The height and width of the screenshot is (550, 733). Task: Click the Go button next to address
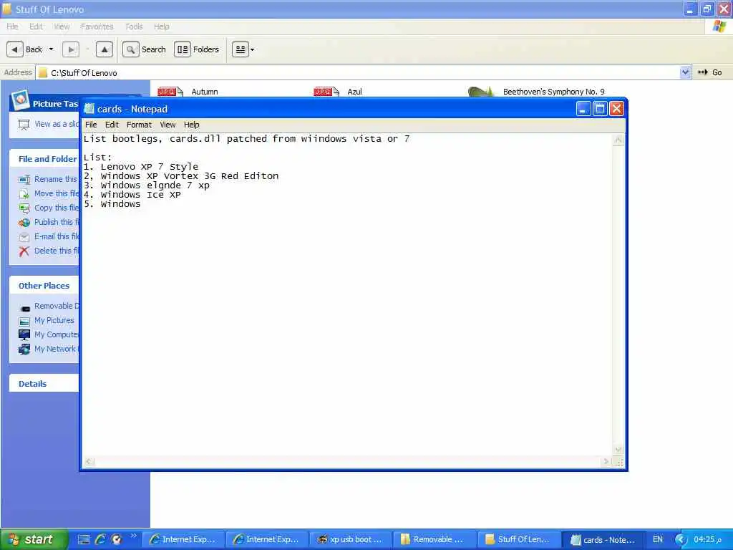point(709,72)
